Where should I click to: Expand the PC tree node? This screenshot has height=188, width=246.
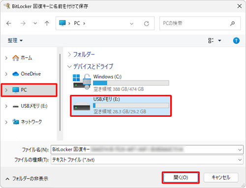tap(6, 90)
